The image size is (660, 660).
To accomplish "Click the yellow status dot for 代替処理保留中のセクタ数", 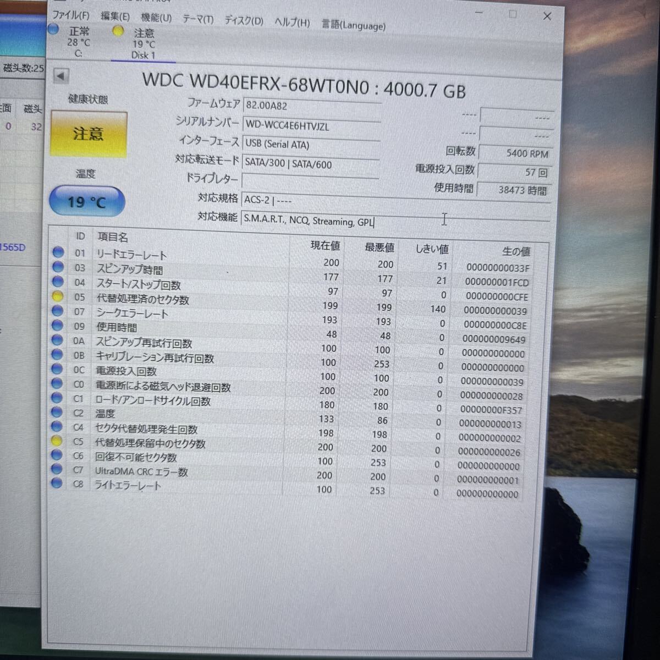I will (56, 441).
